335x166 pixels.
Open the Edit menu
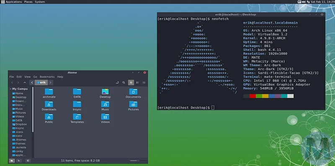tap(19, 77)
